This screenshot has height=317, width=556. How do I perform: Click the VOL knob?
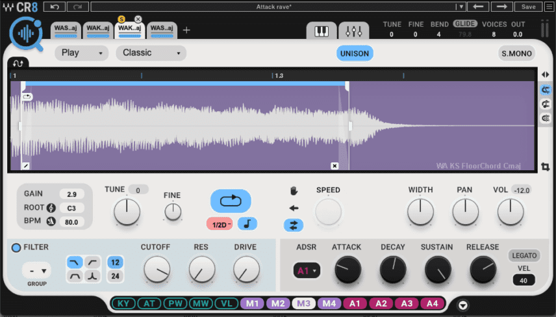(511, 212)
